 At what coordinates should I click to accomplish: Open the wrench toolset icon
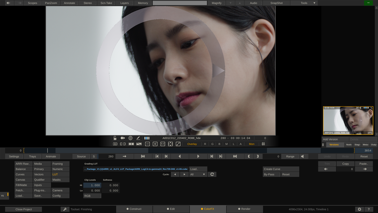click(x=65, y=209)
